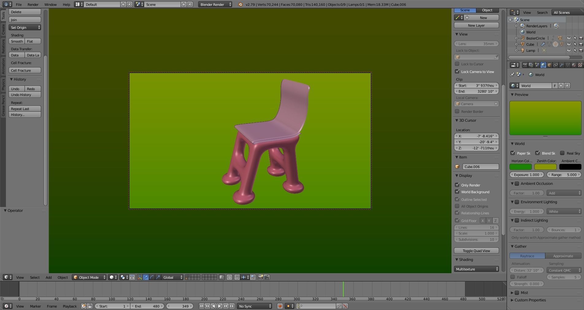Image resolution: width=584 pixels, height=310 pixels.
Task: Enable Ambient Occlusion checkbox
Action: click(517, 184)
